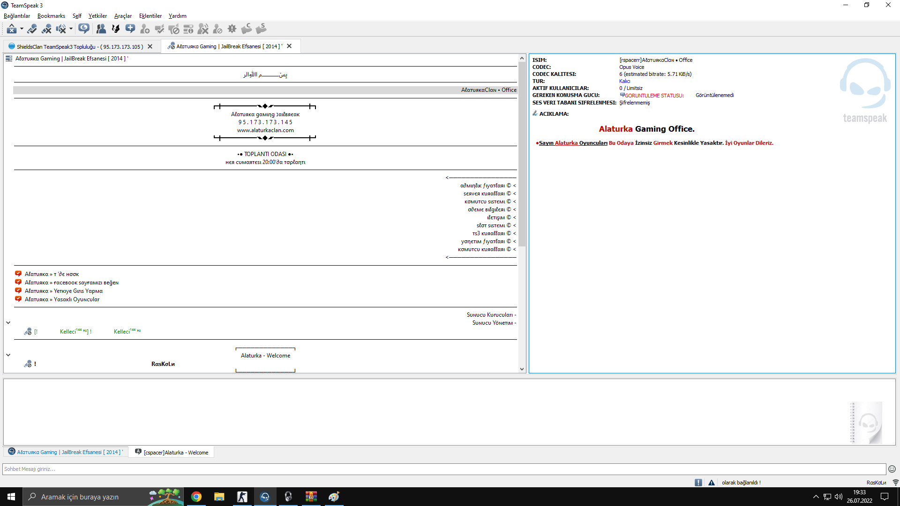Select 'ıletışım' channel
900x506 pixels.
(502, 217)
